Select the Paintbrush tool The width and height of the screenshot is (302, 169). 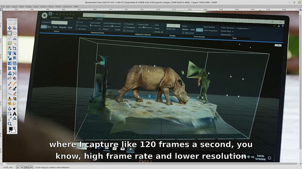click(x=9, y=83)
